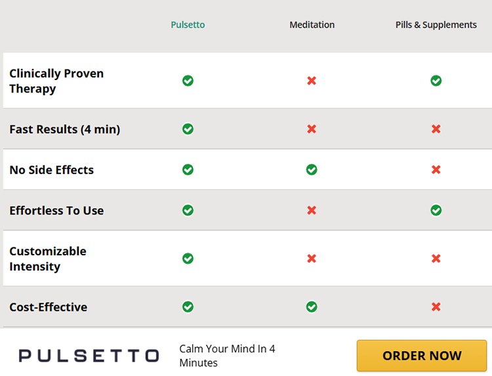Click Meditation checkmark for No Side Effects

[312, 170]
